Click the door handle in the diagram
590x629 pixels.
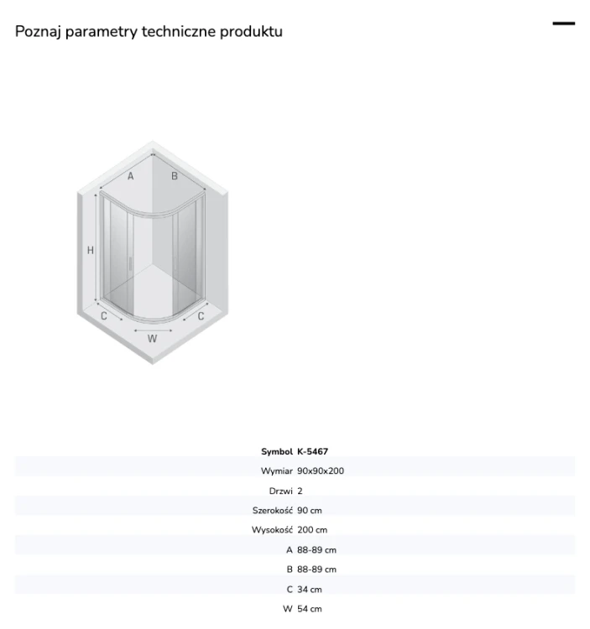pos(130,263)
